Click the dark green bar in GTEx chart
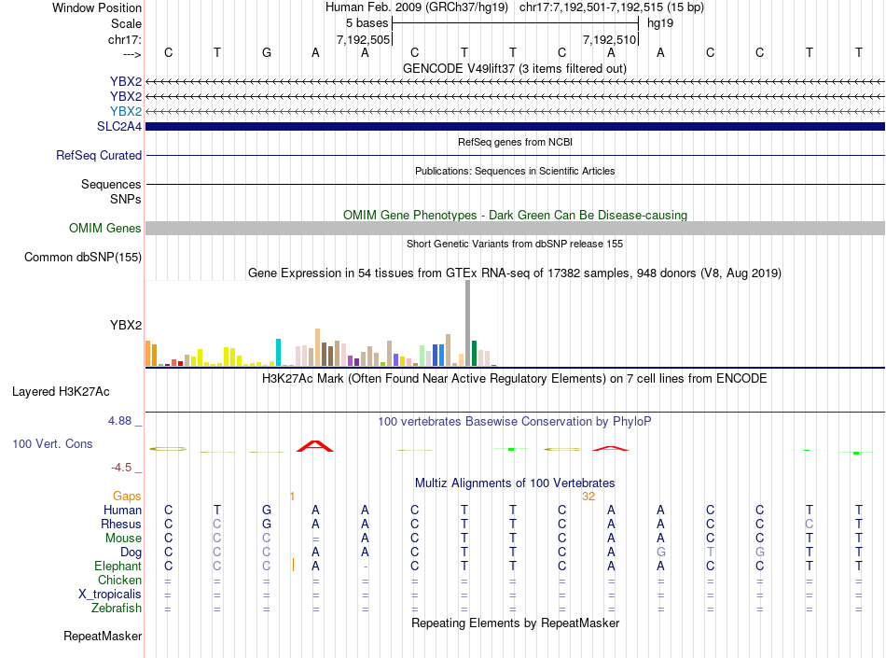 pyautogui.click(x=474, y=354)
